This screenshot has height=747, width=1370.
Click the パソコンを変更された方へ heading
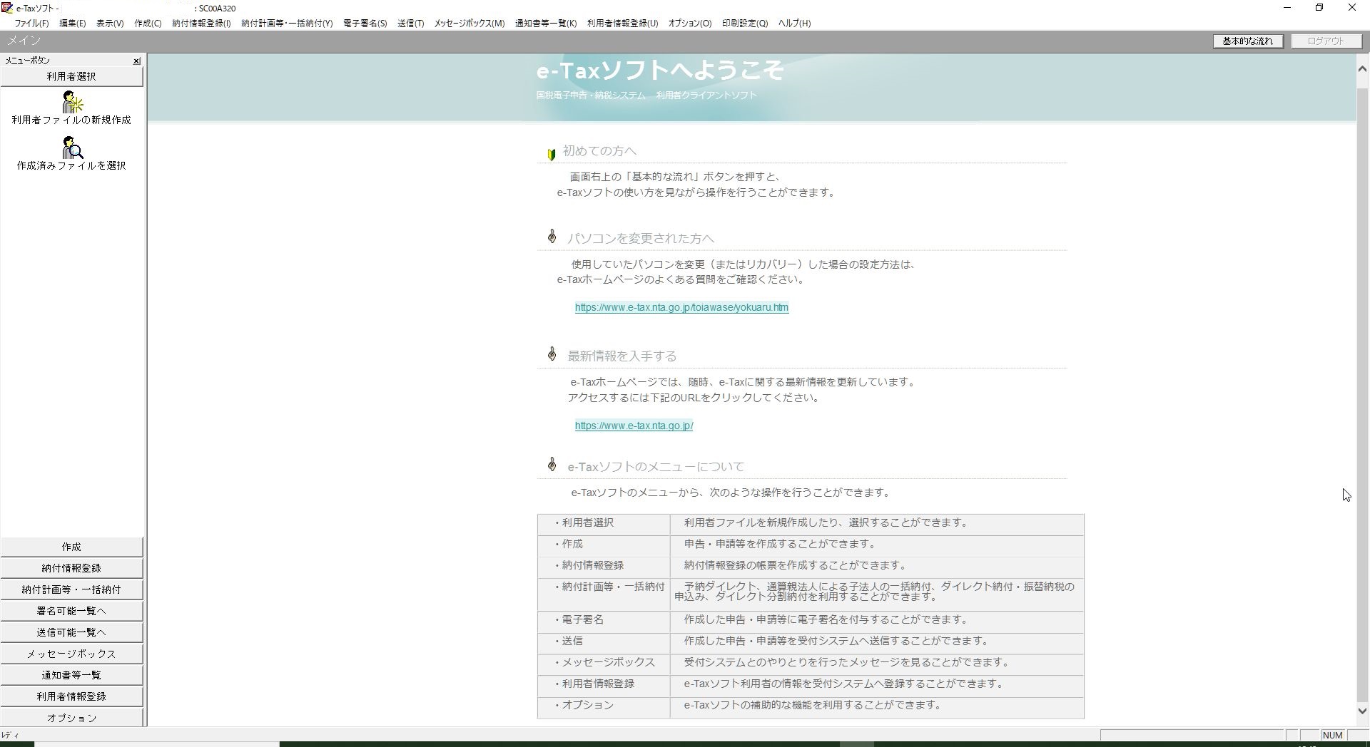pos(641,239)
